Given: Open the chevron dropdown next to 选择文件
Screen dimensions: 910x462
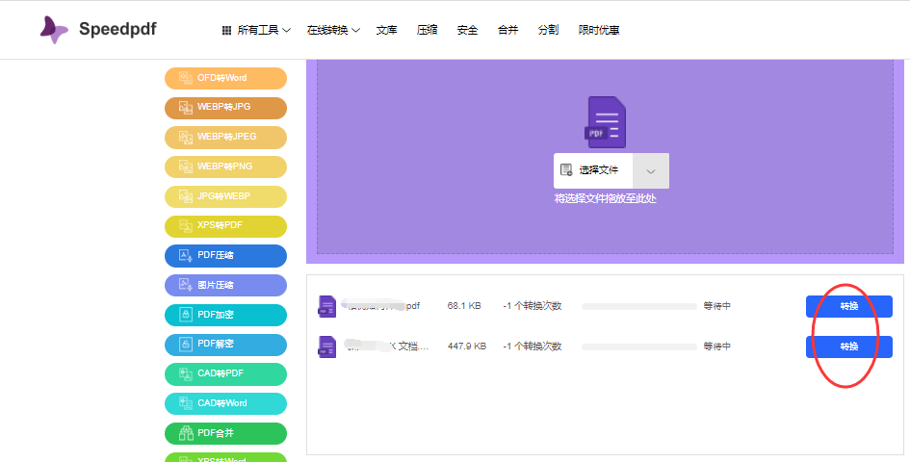Looking at the screenshot, I should pyautogui.click(x=651, y=170).
